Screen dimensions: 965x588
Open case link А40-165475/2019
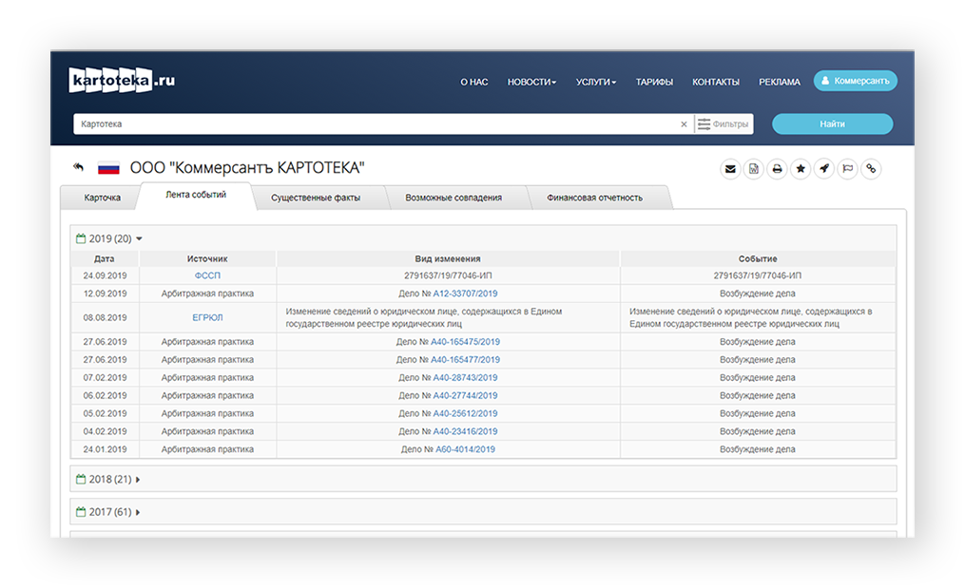tap(465, 342)
